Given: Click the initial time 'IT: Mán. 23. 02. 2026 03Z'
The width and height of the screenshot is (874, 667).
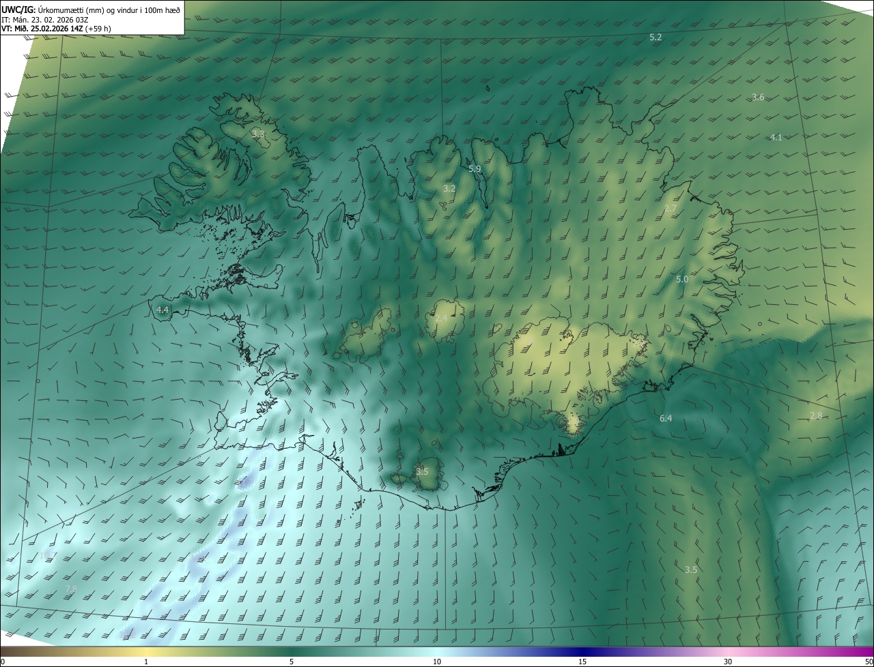Looking at the screenshot, I should (44, 20).
